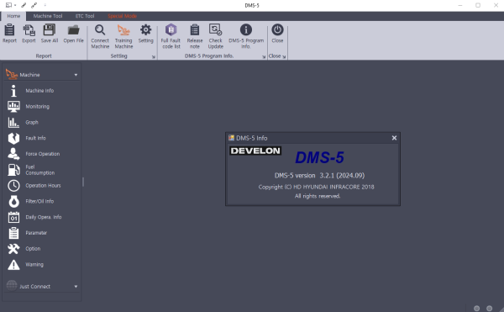Viewport: 504px width, 312px height.
Task: Open Setting gear in ribbon
Action: point(145,34)
